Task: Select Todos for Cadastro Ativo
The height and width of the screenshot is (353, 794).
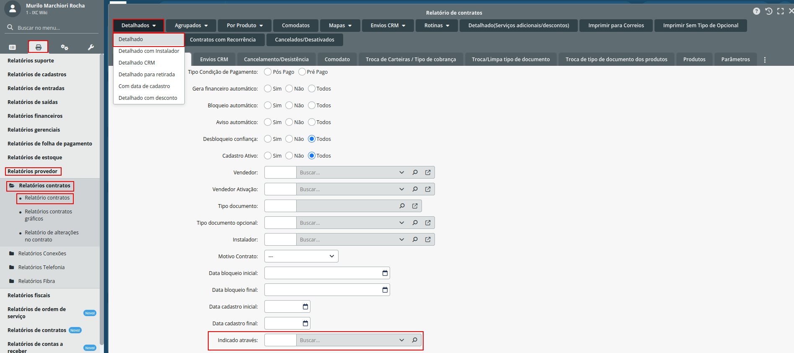Action: point(312,156)
